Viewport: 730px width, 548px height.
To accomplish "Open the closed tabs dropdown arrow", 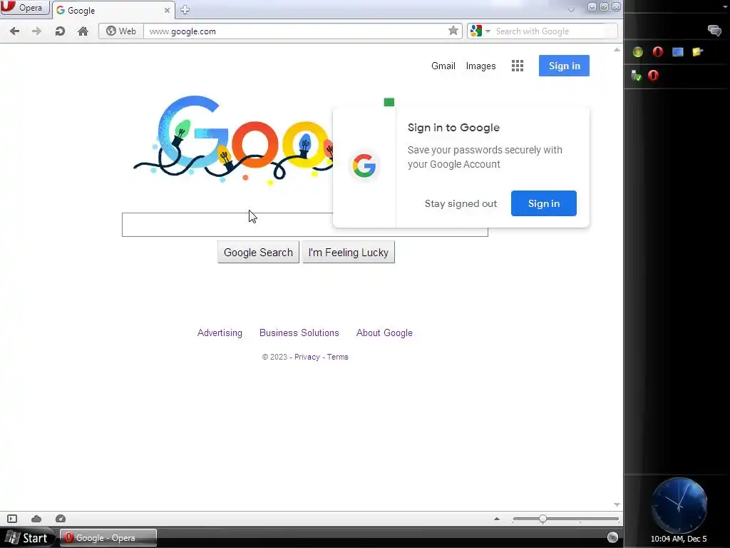I will click(x=571, y=9).
